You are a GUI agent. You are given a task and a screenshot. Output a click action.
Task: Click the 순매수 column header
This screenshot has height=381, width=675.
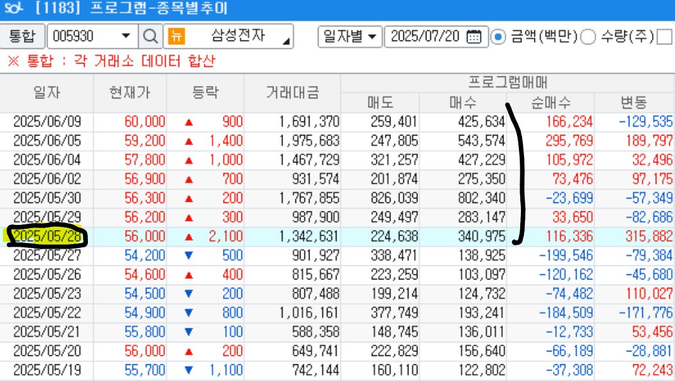(x=550, y=102)
